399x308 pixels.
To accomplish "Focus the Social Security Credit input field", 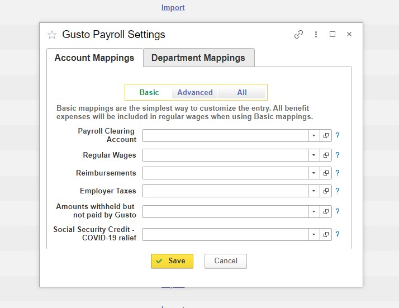I will (225, 234).
